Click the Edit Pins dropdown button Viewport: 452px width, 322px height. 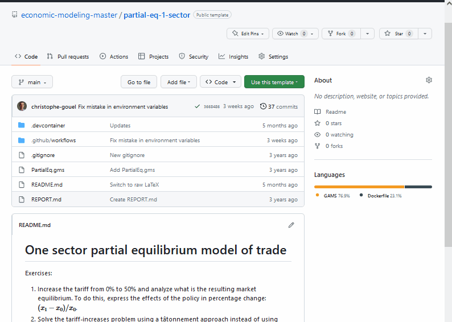[x=248, y=34]
